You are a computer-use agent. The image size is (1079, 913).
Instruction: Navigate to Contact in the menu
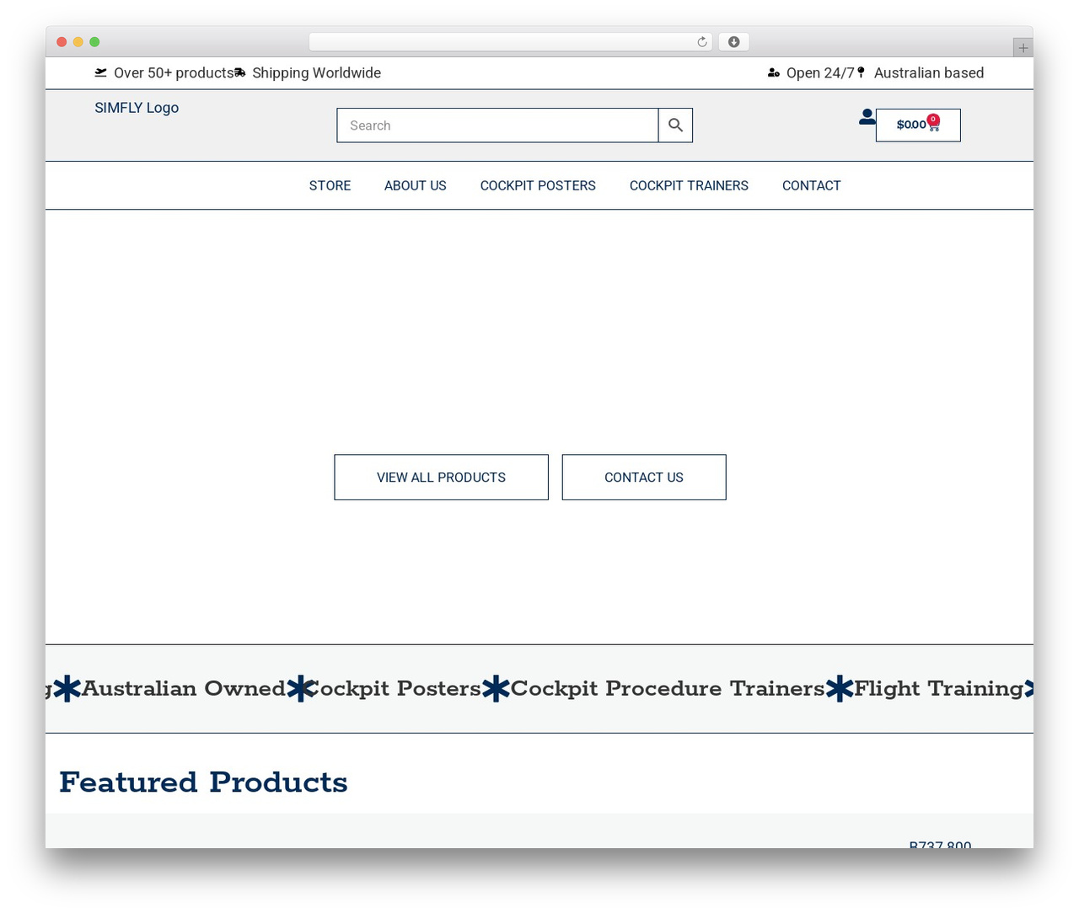[812, 185]
